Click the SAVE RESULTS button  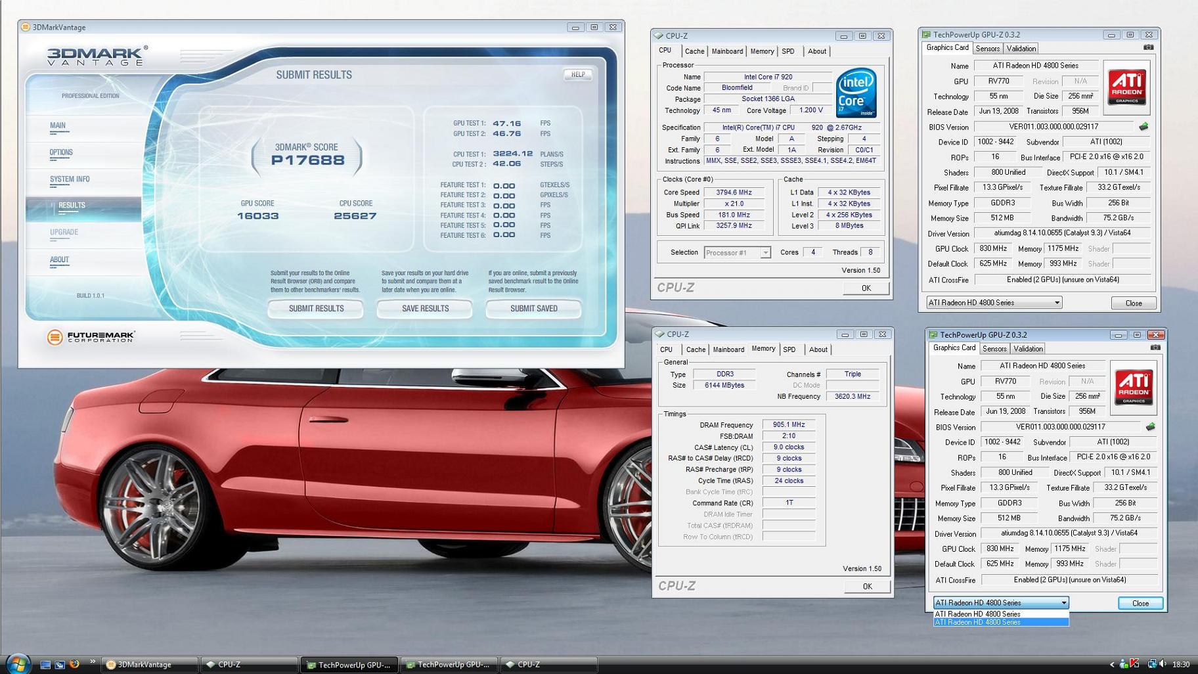tap(425, 309)
